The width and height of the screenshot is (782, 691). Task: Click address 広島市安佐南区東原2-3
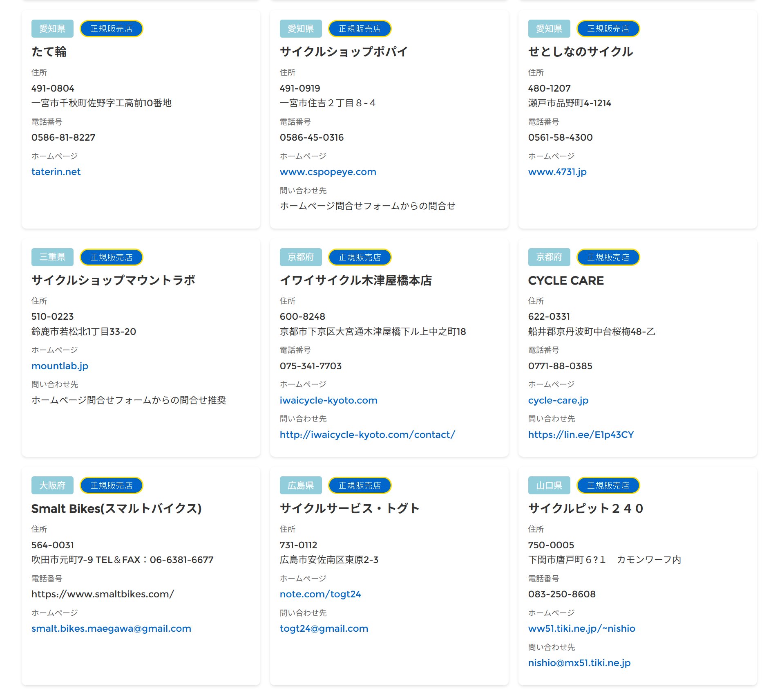click(x=329, y=560)
